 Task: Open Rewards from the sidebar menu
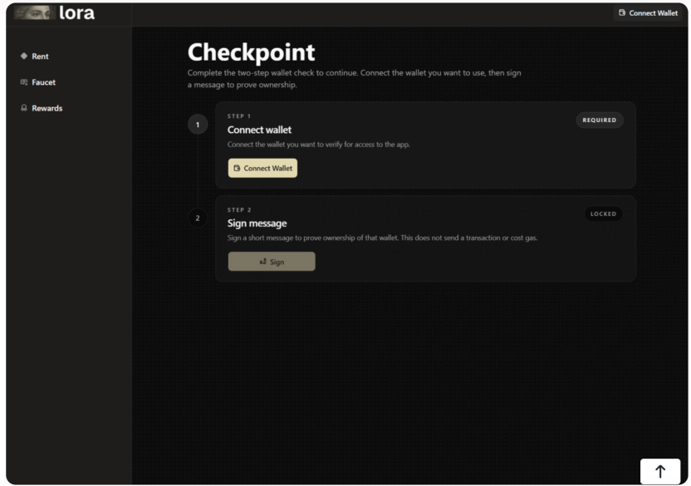47,108
